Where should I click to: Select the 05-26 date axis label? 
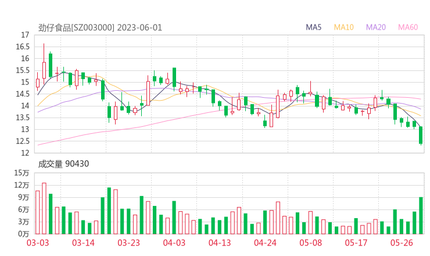(402, 243)
